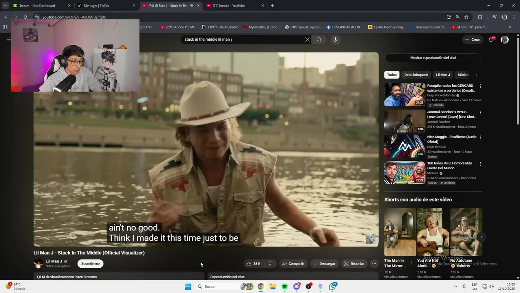Show next Shorts with the arrow
The width and height of the screenshot is (520, 293).
click(x=481, y=237)
